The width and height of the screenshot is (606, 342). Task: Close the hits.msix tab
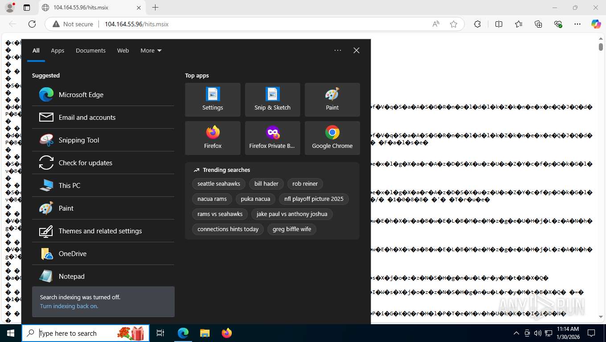139,8
